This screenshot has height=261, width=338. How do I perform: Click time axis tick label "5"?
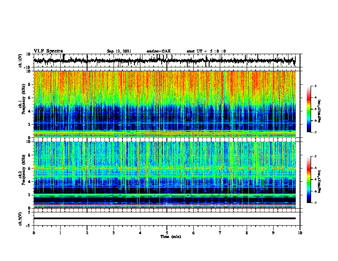[167, 233]
